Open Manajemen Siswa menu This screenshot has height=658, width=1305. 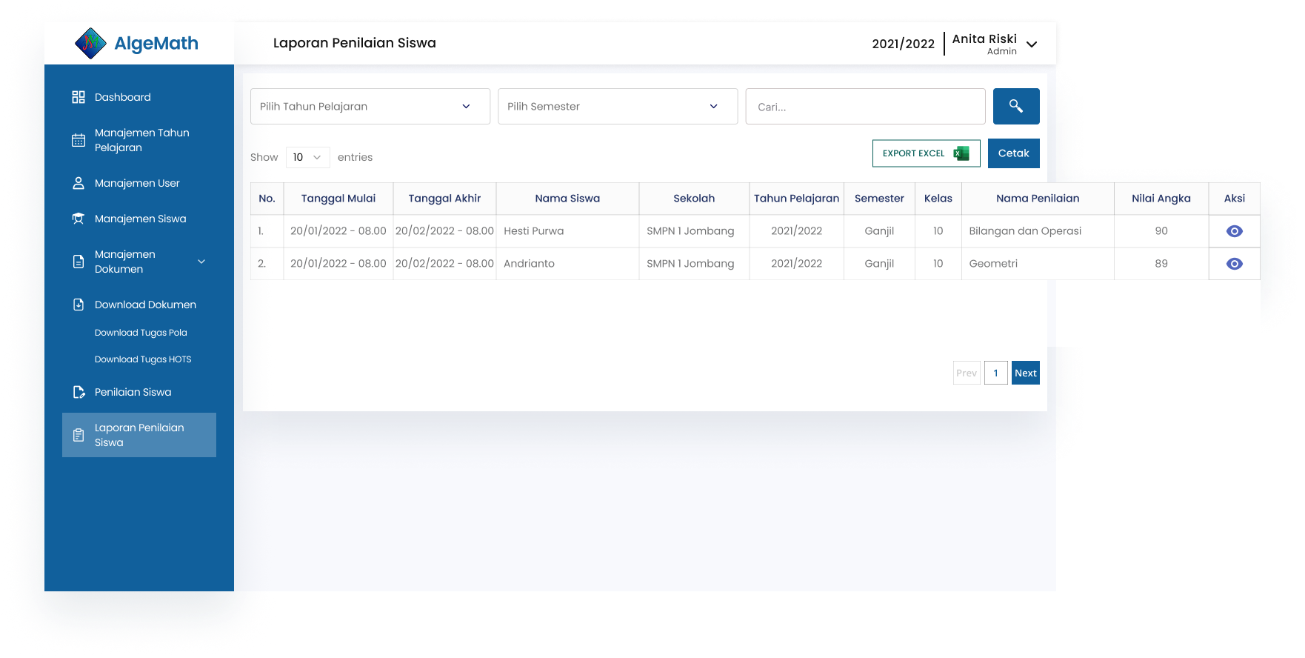[141, 219]
